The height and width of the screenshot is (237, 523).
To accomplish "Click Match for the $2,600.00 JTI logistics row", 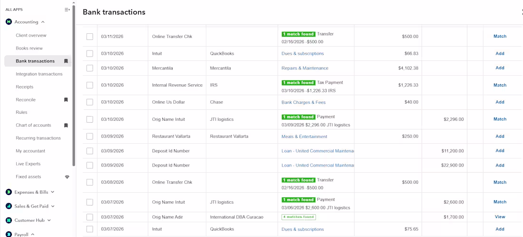I will point(500,202).
